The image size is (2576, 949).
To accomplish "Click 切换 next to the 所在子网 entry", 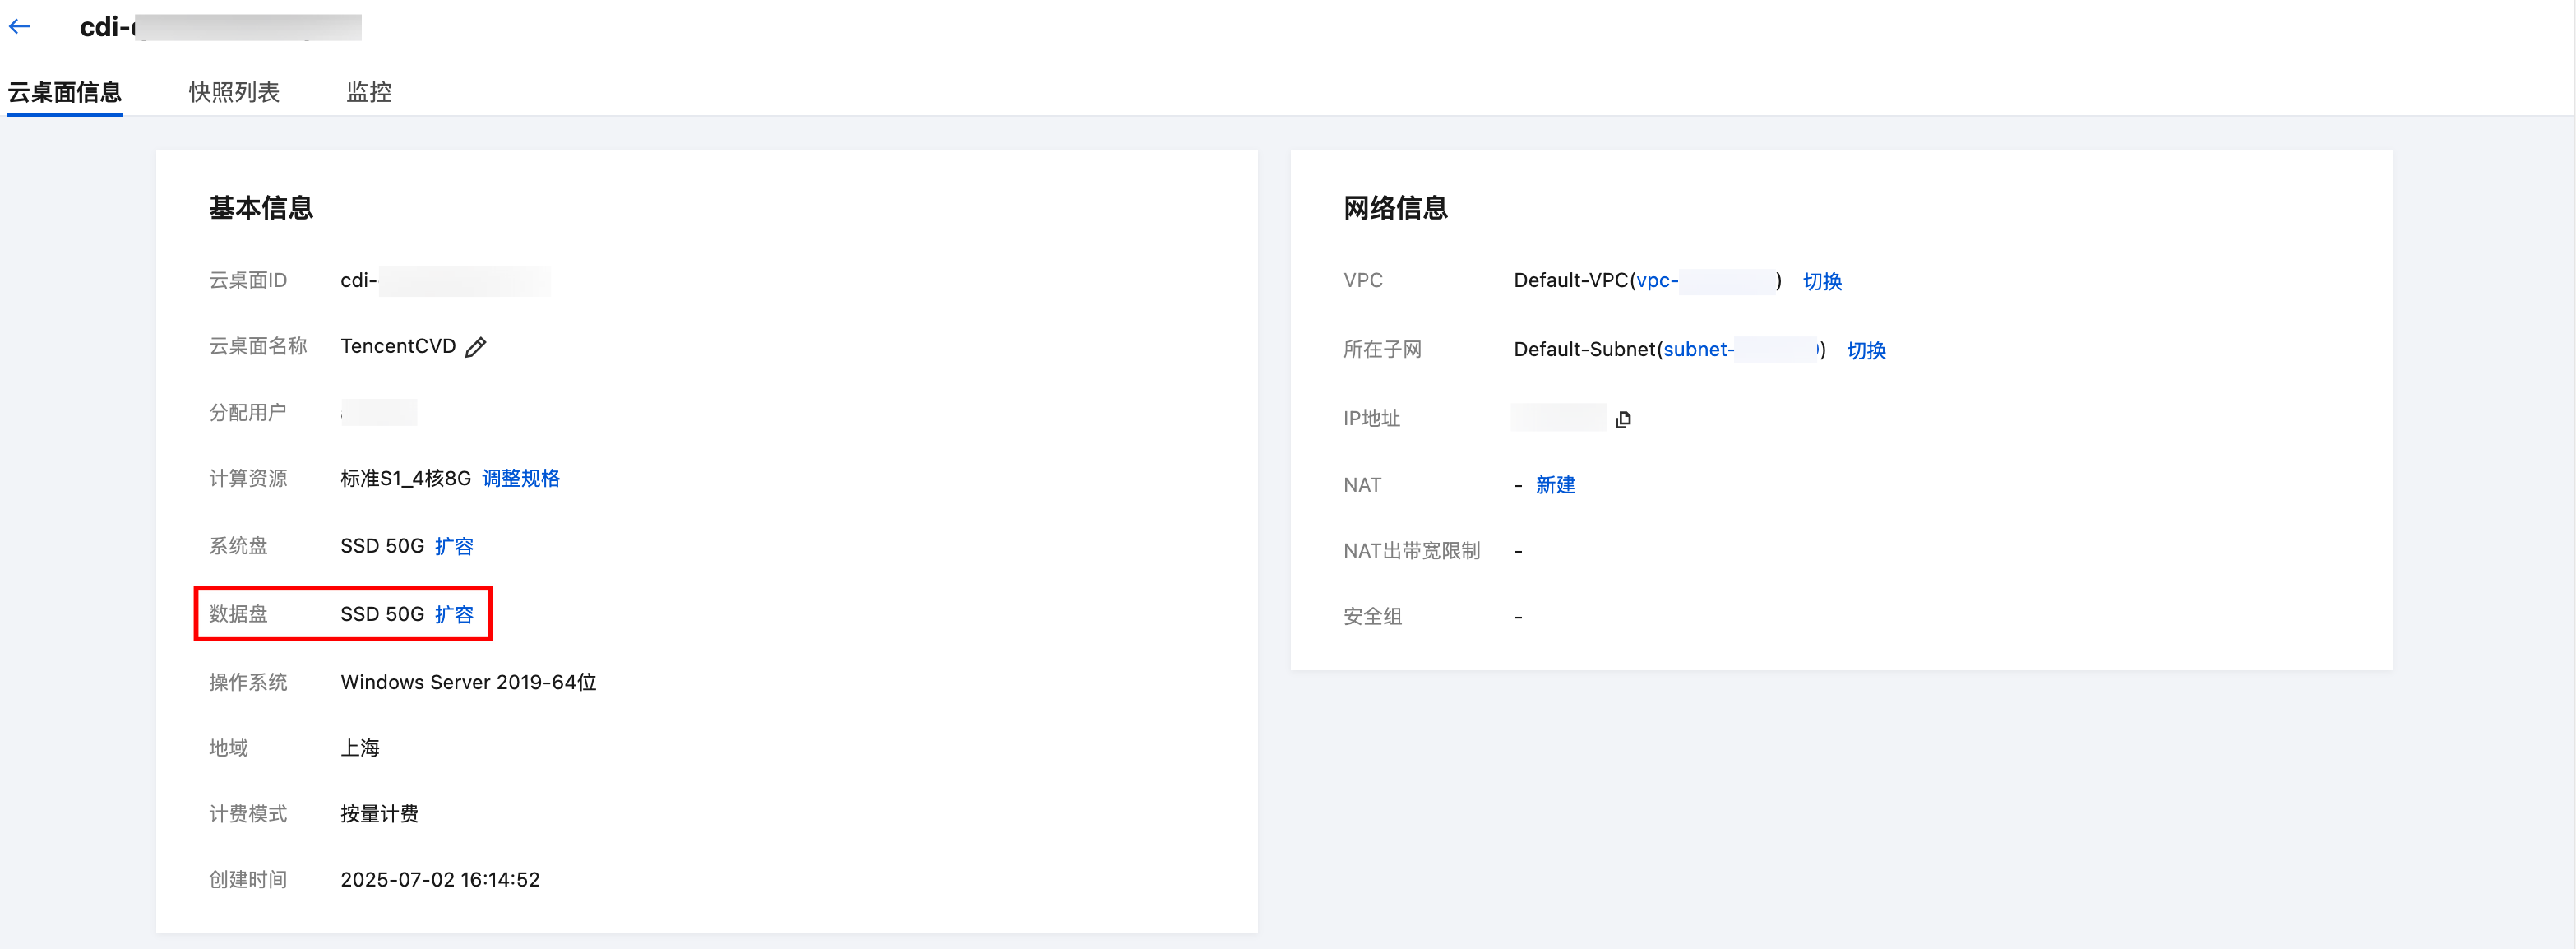I will click(1866, 350).
